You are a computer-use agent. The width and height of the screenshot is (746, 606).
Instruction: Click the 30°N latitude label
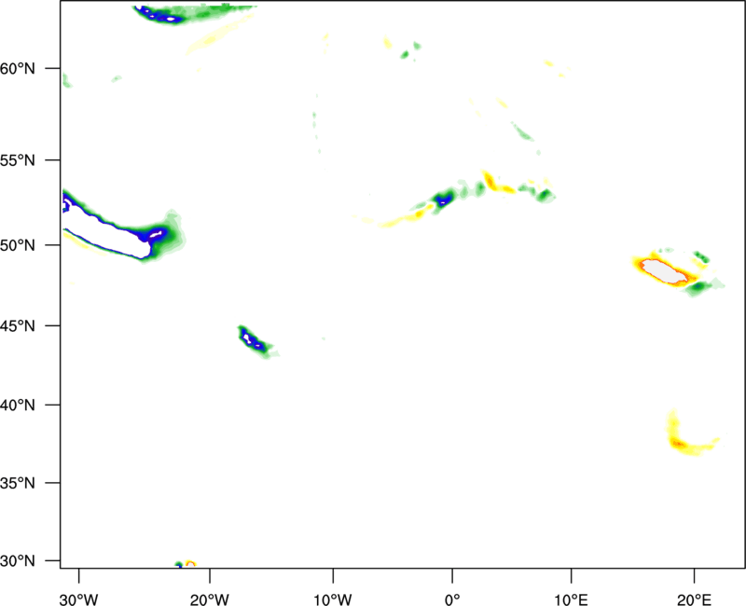18,561
